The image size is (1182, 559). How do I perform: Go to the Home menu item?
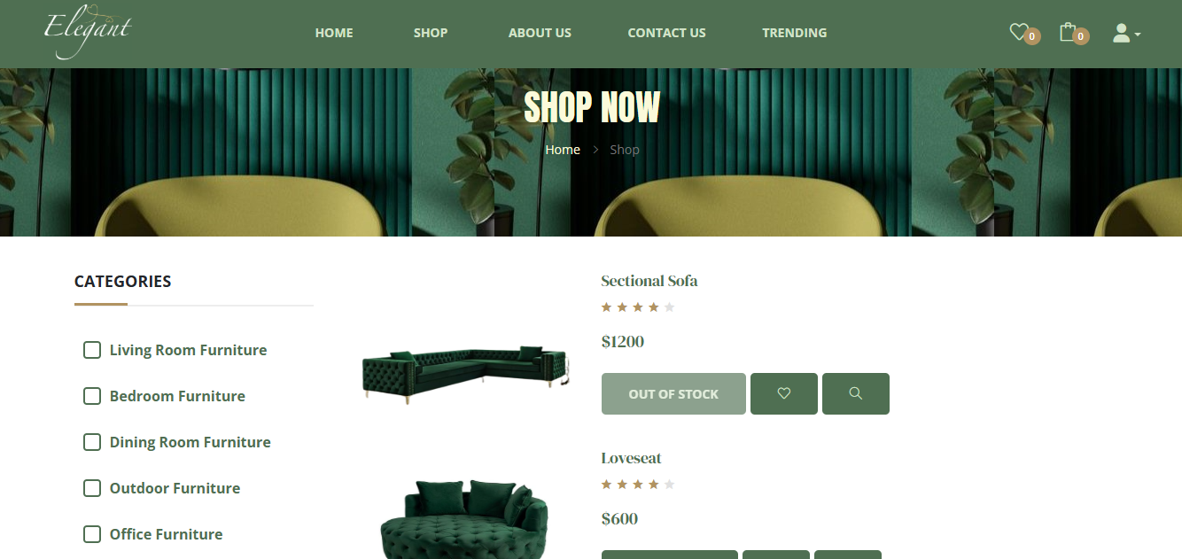pyautogui.click(x=334, y=33)
